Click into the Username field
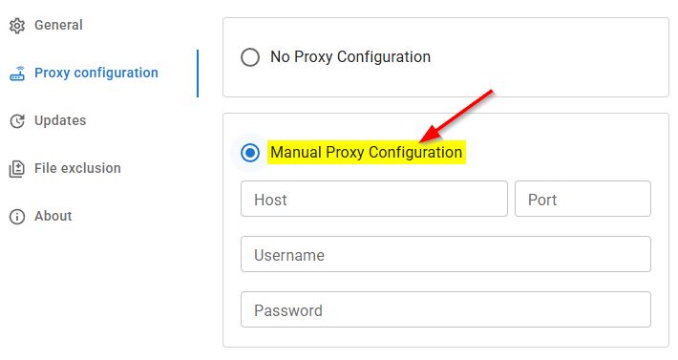This screenshot has height=360, width=678. tap(446, 254)
